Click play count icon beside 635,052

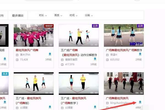(x=107, y=60)
